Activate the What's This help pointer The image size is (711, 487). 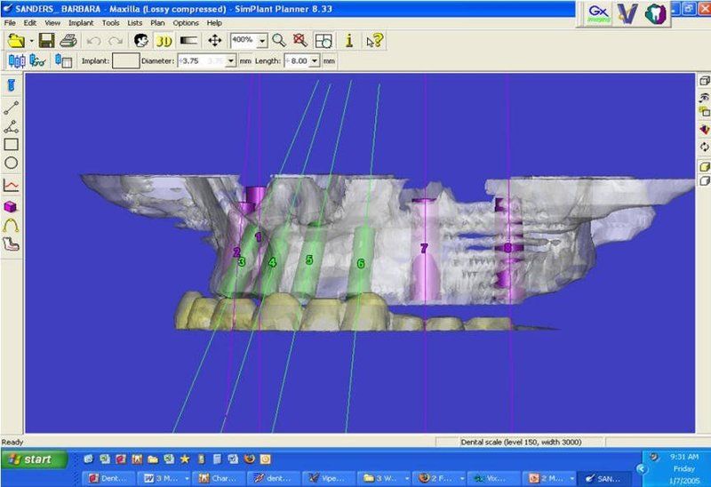coord(374,41)
